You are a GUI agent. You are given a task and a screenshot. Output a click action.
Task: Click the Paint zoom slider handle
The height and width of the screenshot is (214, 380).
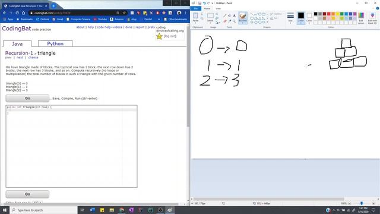(x=362, y=203)
